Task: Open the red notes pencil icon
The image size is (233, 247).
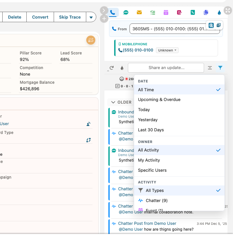Action: tap(179, 12)
